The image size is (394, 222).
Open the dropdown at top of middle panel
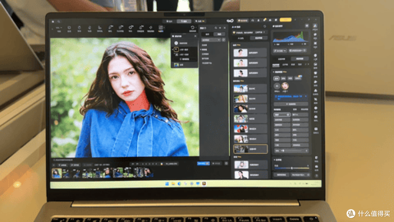(x=211, y=40)
